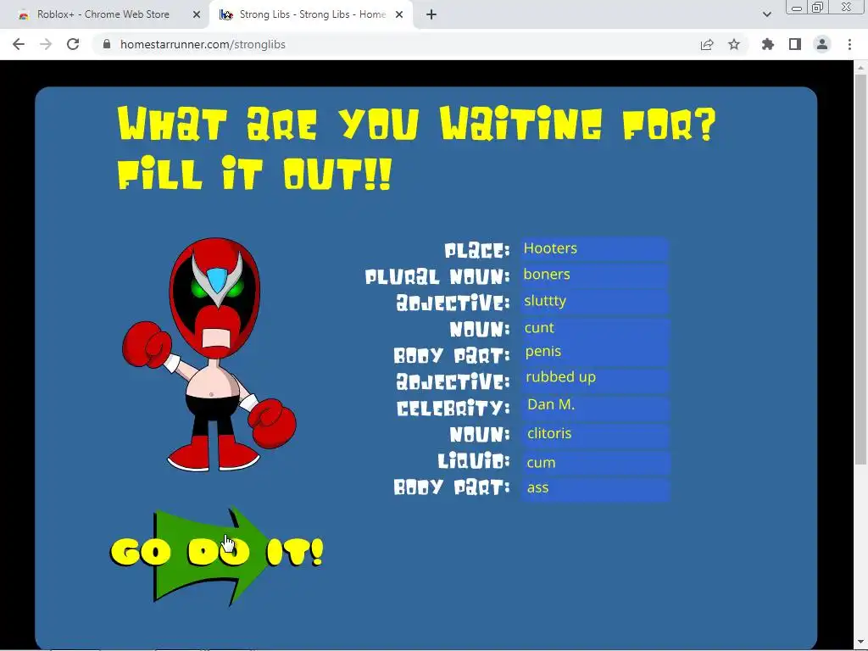Image resolution: width=868 pixels, height=651 pixels.
Task: Minimize the Chrome window
Action: (797, 8)
